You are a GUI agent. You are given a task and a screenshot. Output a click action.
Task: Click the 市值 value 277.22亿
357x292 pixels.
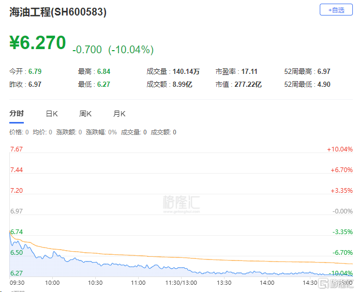248,84
